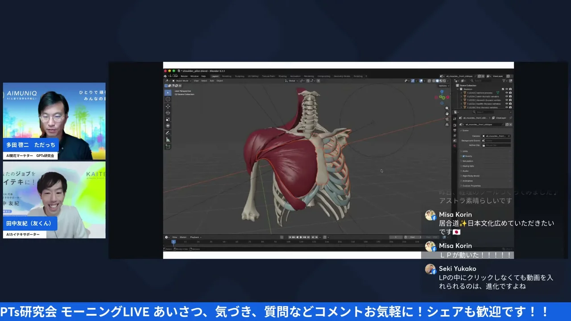Expand the eleventh thoracic vertebra item
This screenshot has height=321, width=571.
pyautogui.click(x=461, y=100)
